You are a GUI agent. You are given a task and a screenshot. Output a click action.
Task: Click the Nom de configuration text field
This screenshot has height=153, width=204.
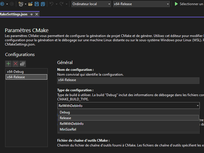[128, 80]
